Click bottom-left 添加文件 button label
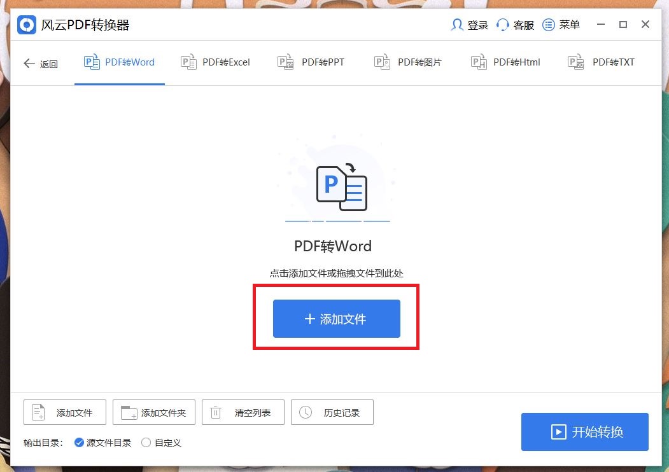Image resolution: width=669 pixels, height=472 pixels. 74,413
